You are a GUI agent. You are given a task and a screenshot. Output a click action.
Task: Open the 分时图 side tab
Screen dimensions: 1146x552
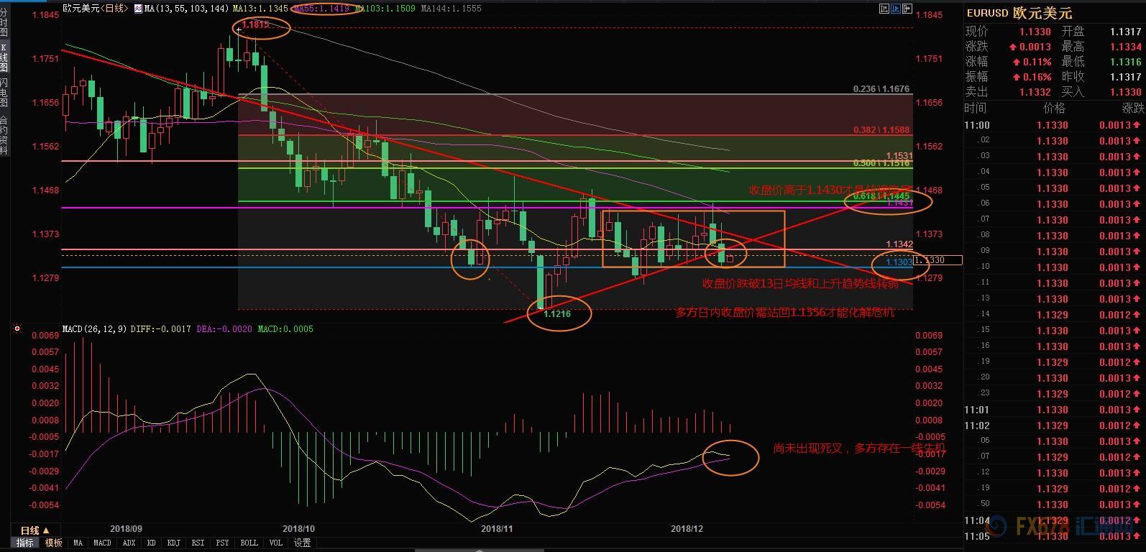click(x=4, y=22)
